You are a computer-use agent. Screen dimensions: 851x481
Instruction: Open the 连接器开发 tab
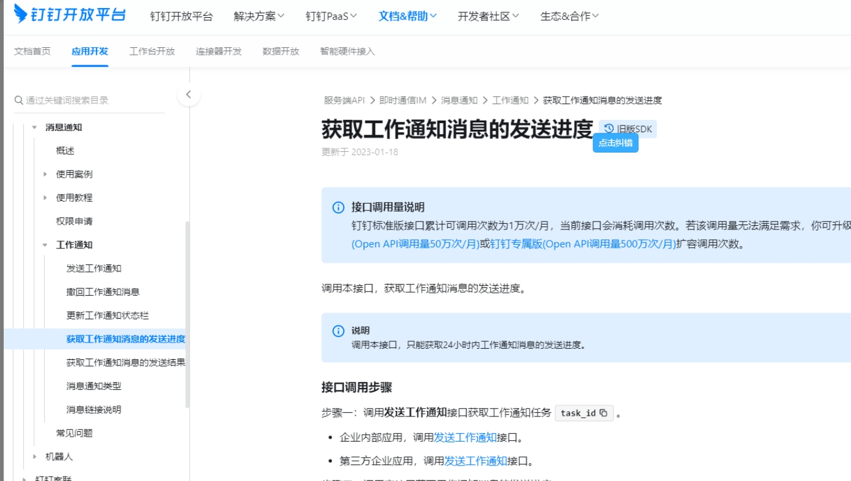click(219, 52)
